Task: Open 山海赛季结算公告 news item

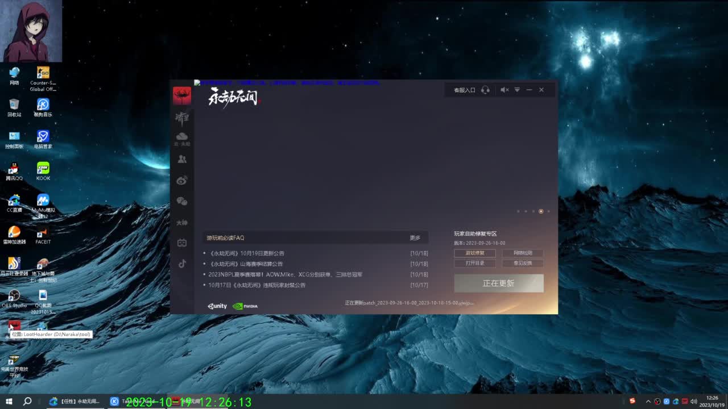Action: pos(246,264)
